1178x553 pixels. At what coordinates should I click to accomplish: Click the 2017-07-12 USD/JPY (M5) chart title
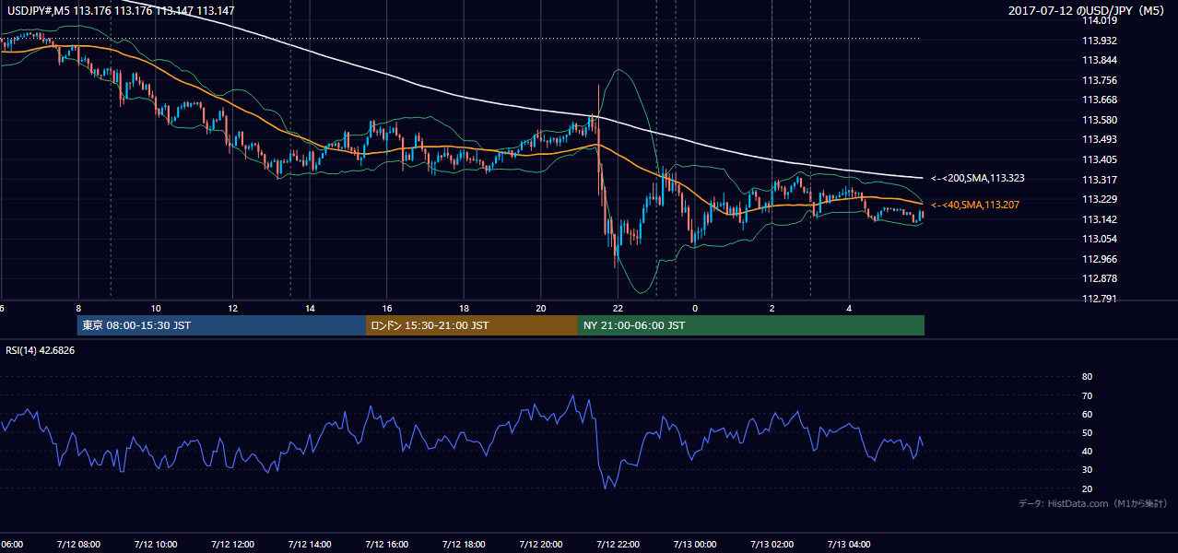(1088, 11)
